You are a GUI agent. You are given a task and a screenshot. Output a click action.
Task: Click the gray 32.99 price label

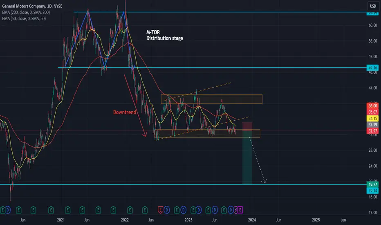coord(372,124)
